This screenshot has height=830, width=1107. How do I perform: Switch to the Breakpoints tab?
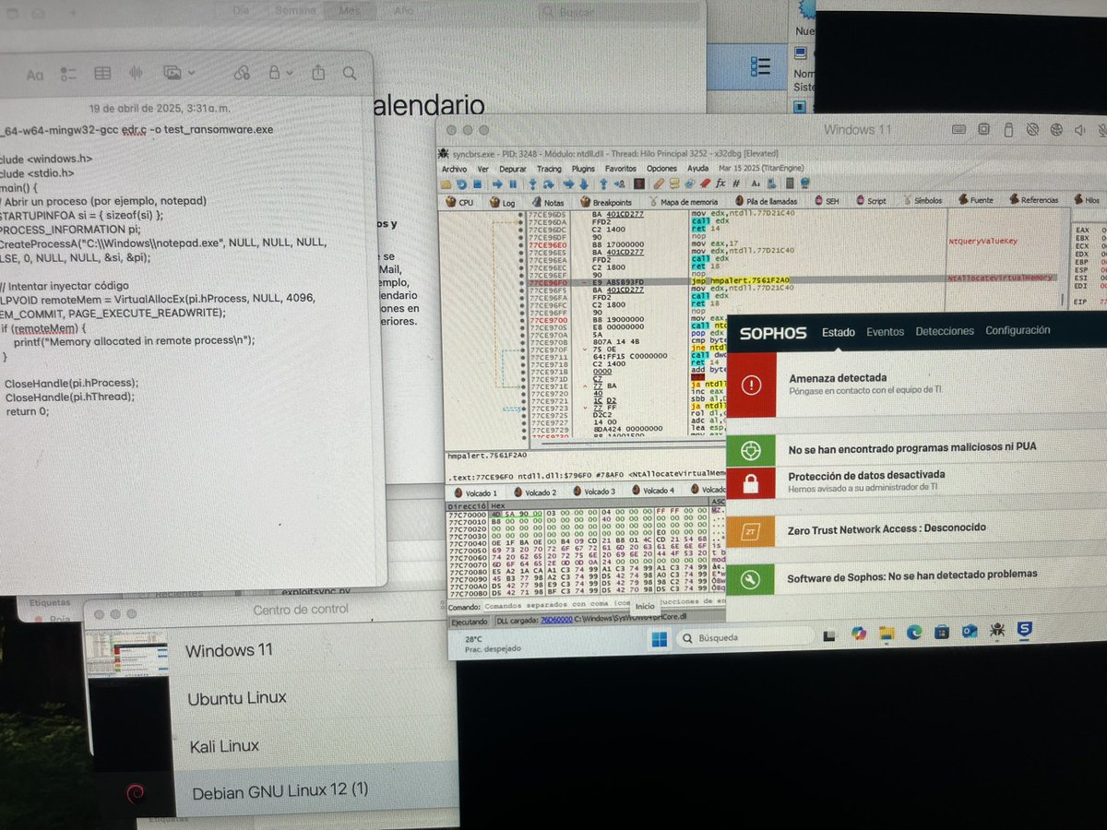(606, 201)
